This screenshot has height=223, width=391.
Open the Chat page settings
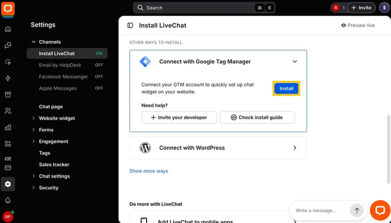51,107
